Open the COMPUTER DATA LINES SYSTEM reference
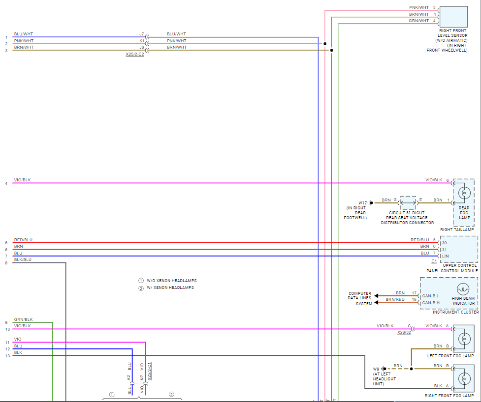This screenshot has width=481, height=402. pos(360,298)
